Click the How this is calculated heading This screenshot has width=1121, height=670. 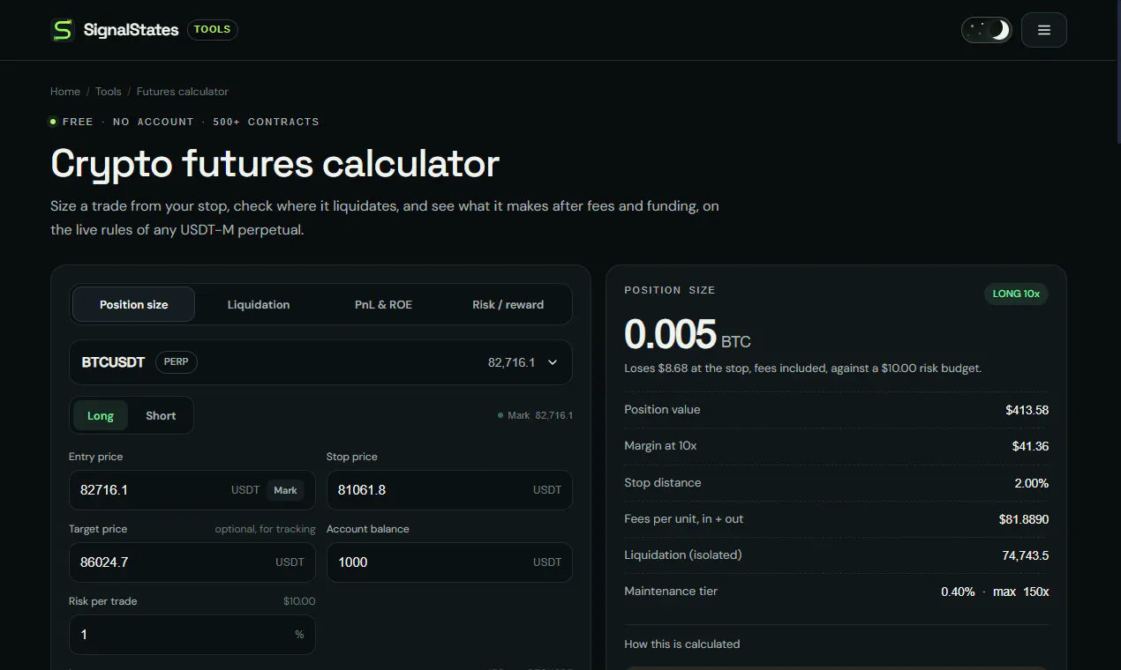click(x=682, y=644)
